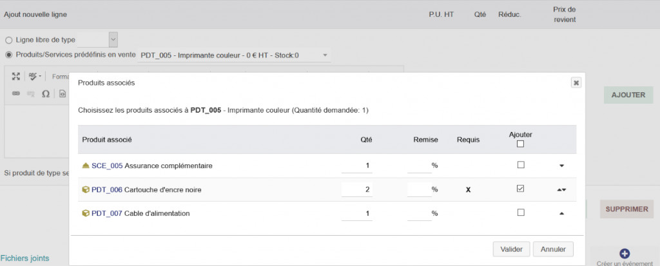The image size is (660, 266).
Task: Move Cable d'alimentation up with arrow
Action: tap(562, 213)
